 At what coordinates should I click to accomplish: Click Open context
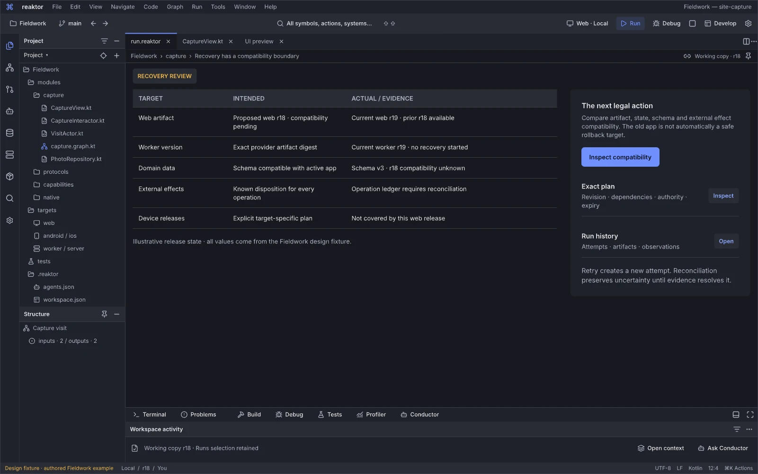[x=660, y=448]
